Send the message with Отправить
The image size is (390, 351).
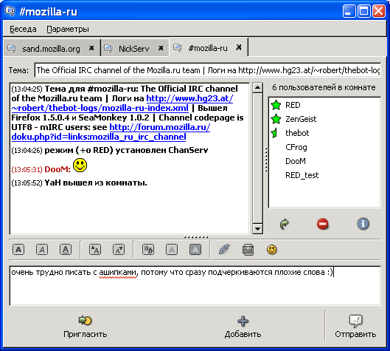(355, 327)
